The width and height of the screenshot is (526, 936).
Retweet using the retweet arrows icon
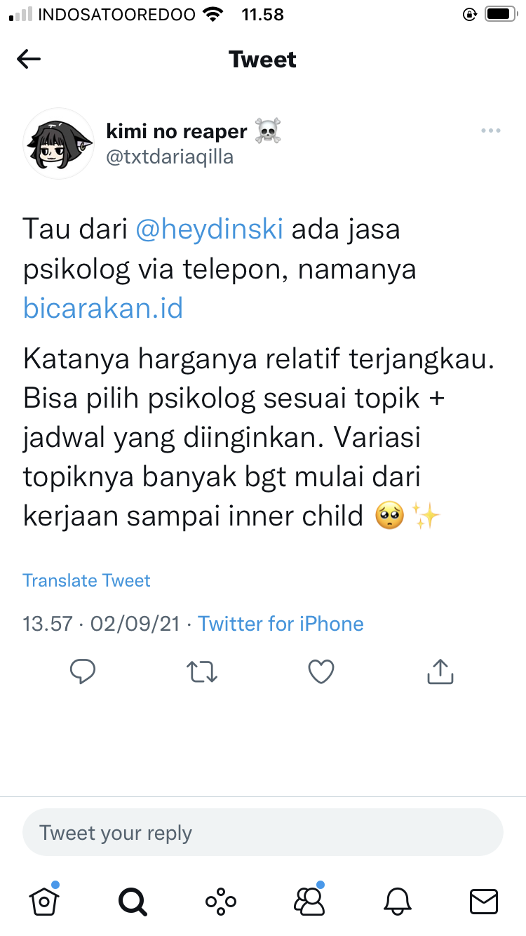pyautogui.click(x=202, y=672)
